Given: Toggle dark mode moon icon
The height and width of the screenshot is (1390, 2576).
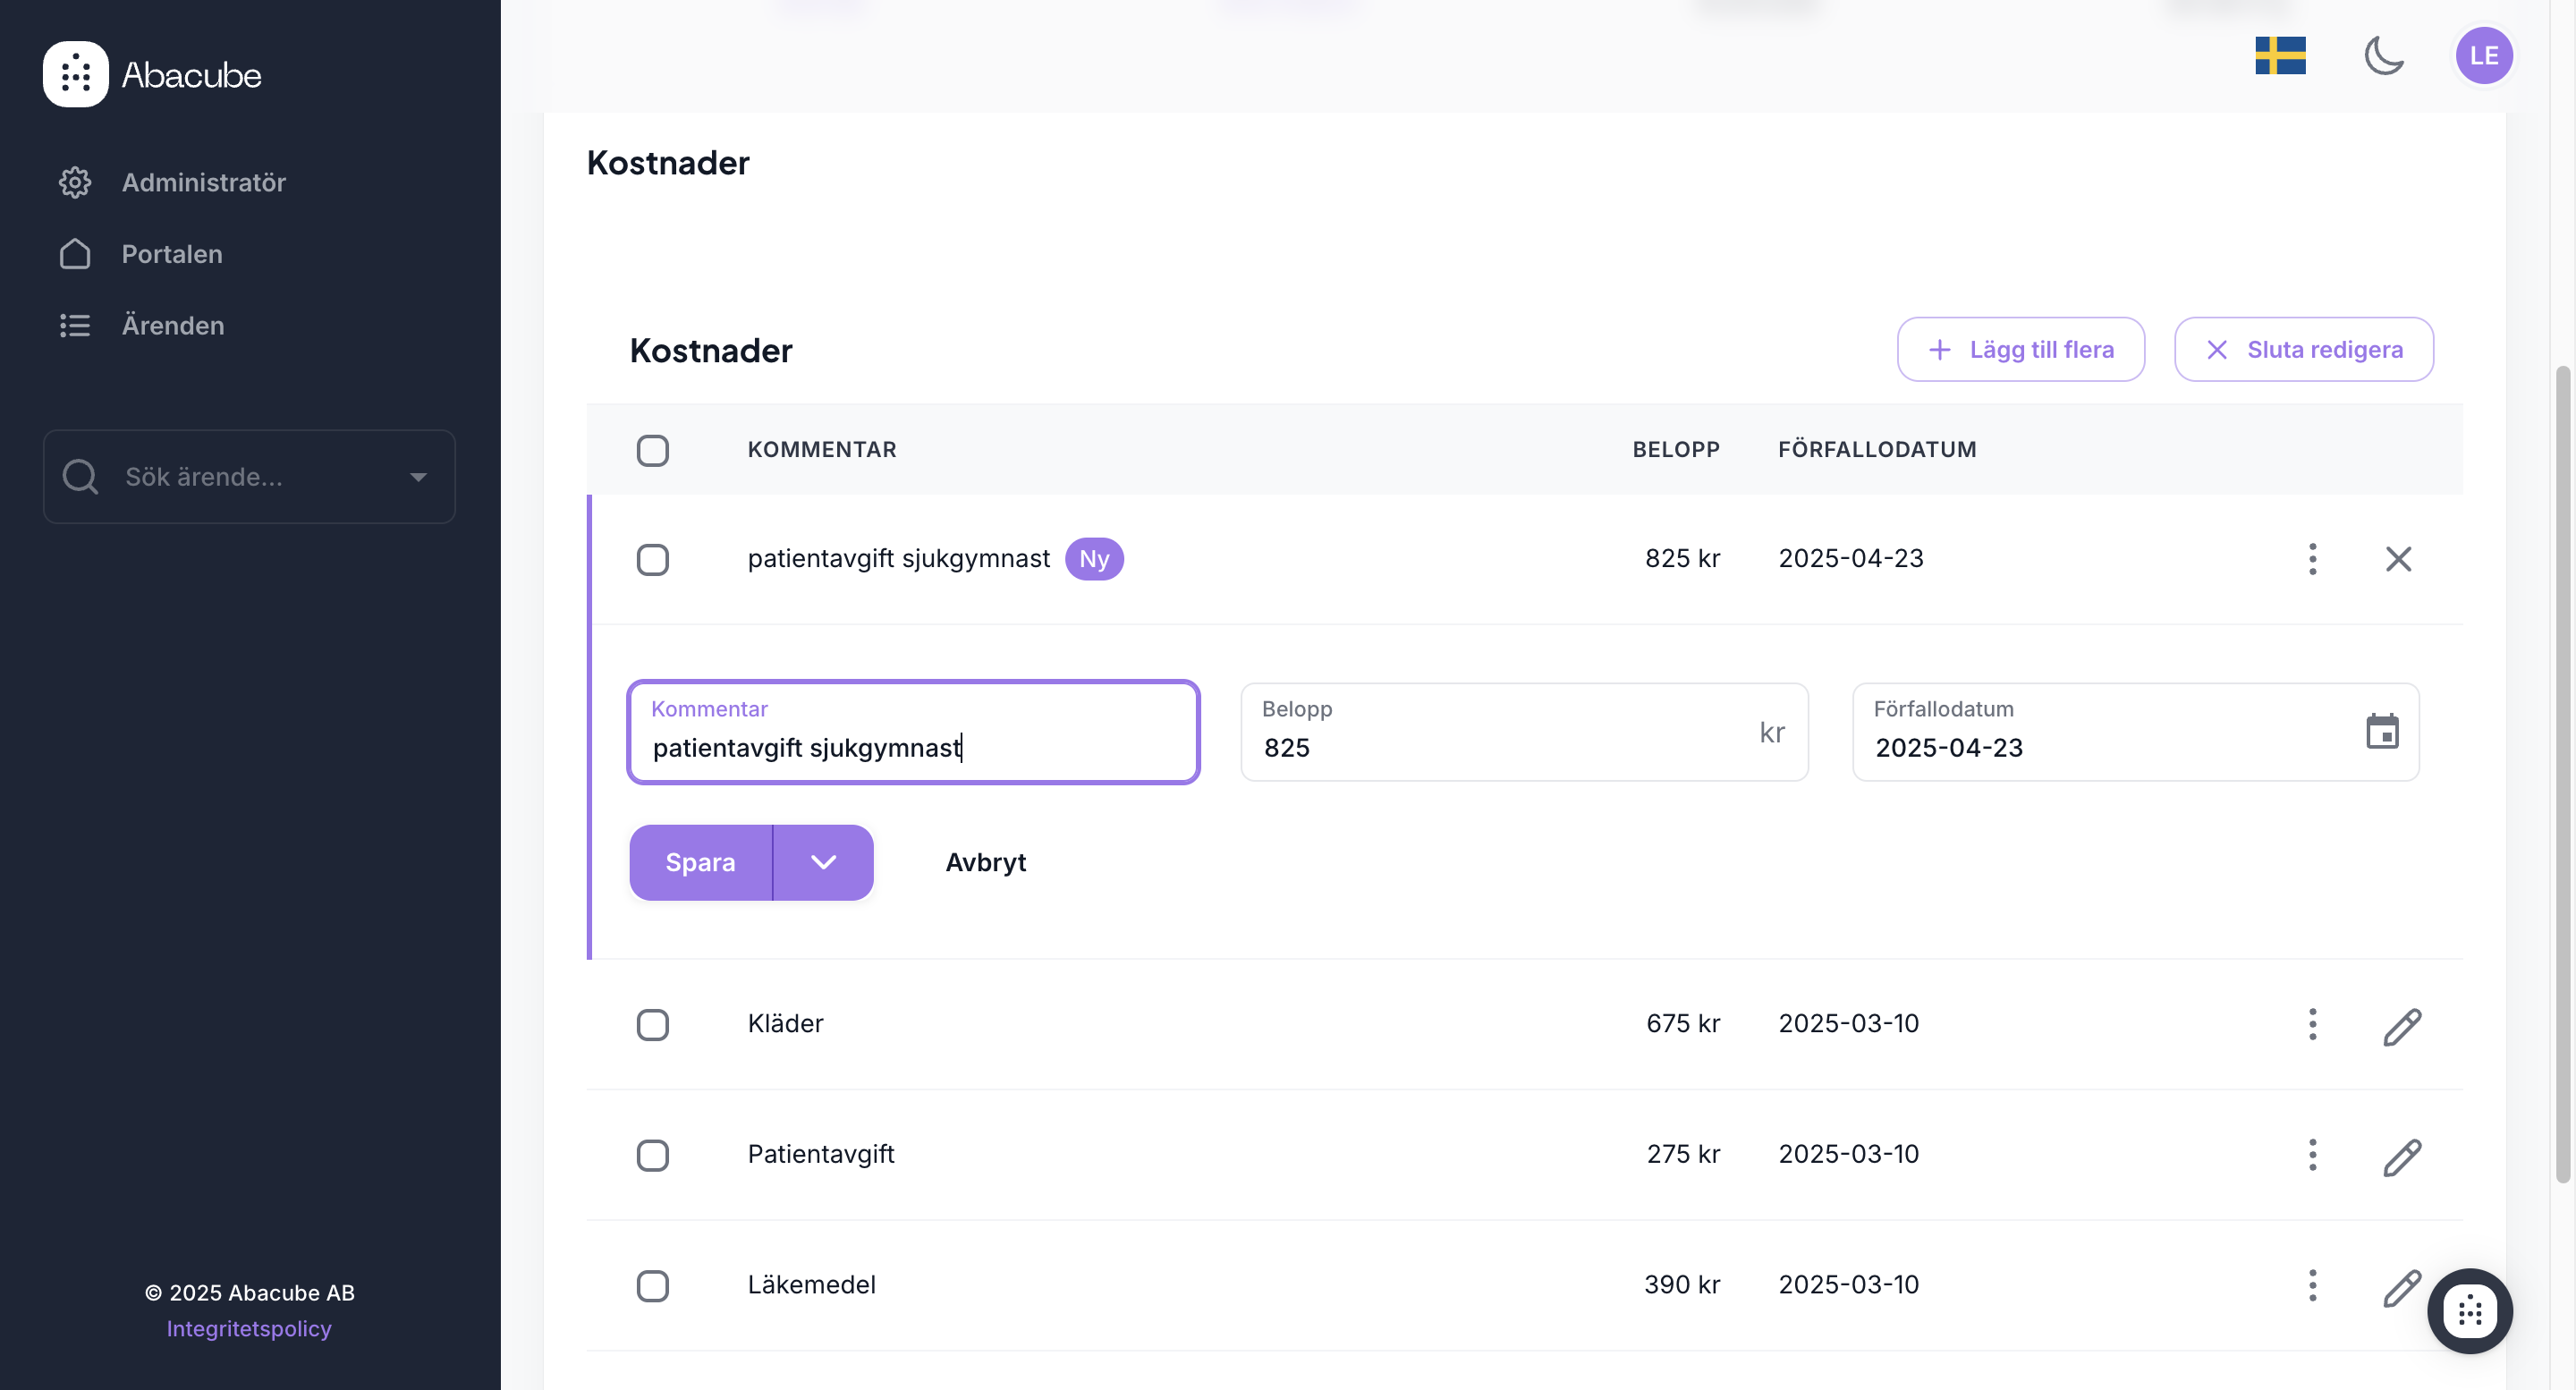Looking at the screenshot, I should 2384,56.
